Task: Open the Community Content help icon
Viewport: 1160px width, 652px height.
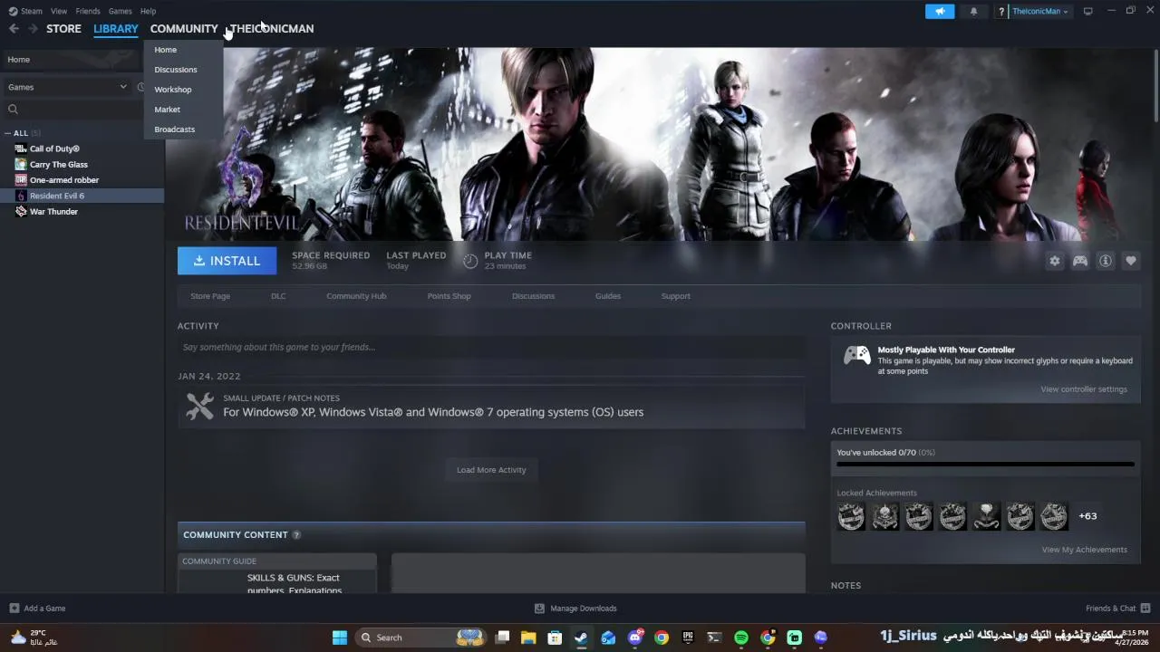Action: (x=296, y=535)
